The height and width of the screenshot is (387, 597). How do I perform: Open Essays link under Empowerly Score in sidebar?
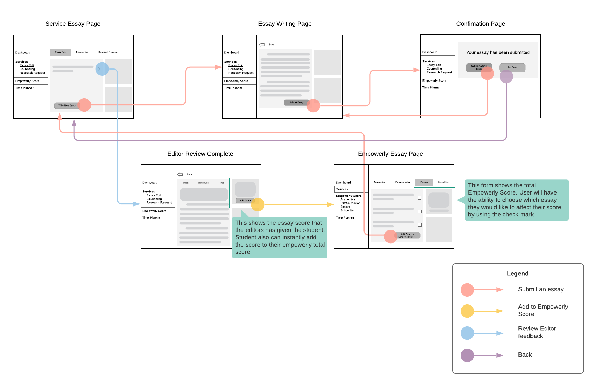(x=345, y=207)
